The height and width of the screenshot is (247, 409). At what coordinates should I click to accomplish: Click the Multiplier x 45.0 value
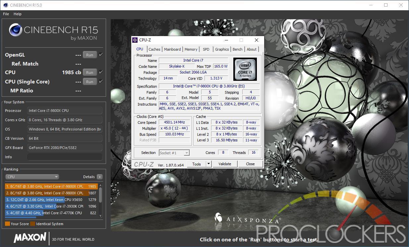point(174,128)
